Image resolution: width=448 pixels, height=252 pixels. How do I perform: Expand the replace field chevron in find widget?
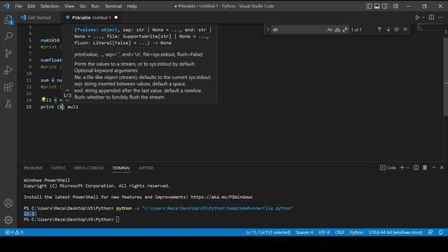click(x=268, y=29)
